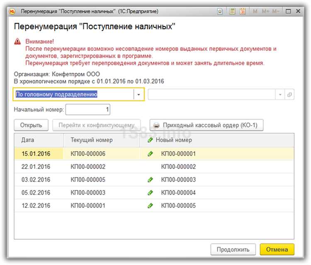Maximize the Перенумерация window

[x=288, y=11]
